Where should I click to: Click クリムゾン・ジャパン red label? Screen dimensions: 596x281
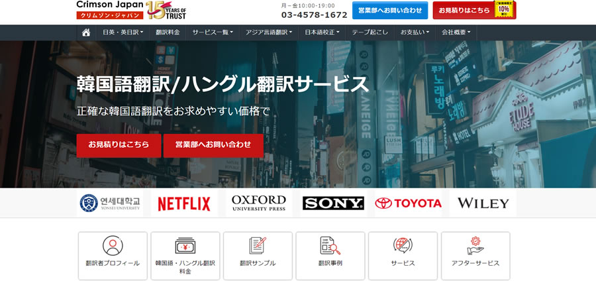pos(110,15)
